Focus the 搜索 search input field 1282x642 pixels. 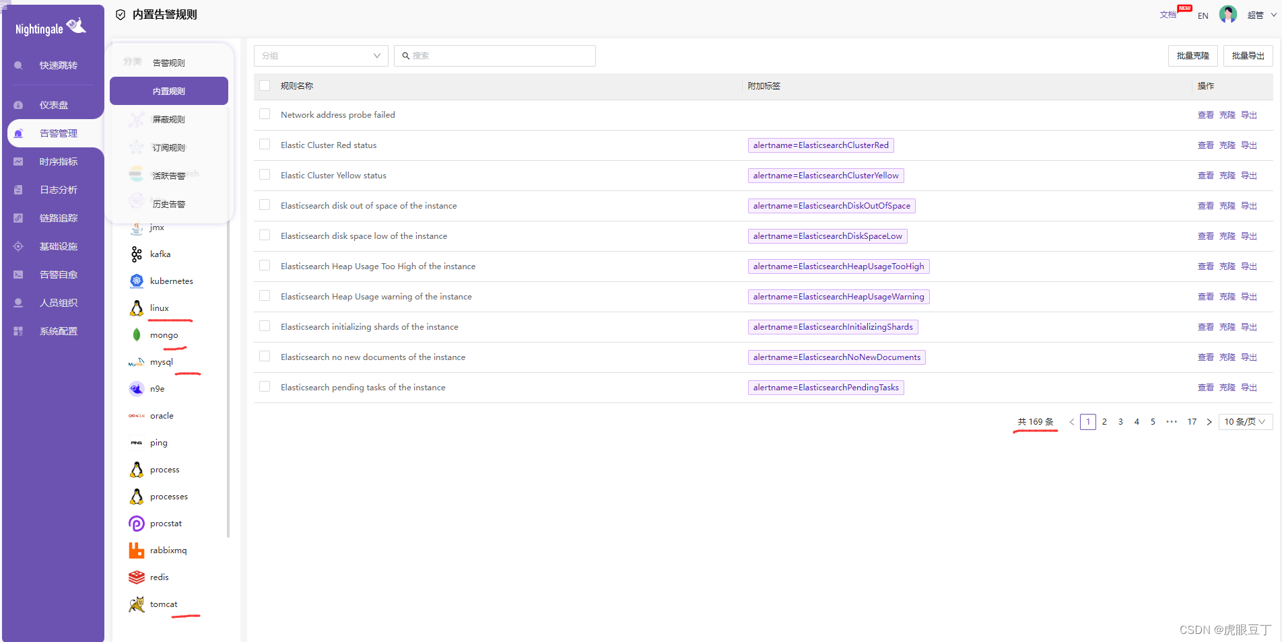click(x=494, y=56)
